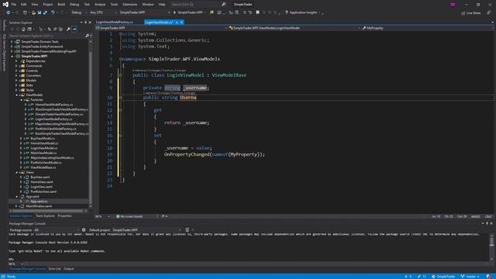Viewport: 496px width, 279px height.
Task: Click the Toolbox side tab
Action: [4, 26]
